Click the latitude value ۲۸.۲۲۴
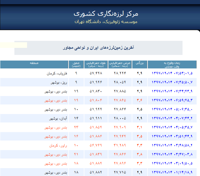This screenshot has height=176, width=200. click(x=120, y=73)
